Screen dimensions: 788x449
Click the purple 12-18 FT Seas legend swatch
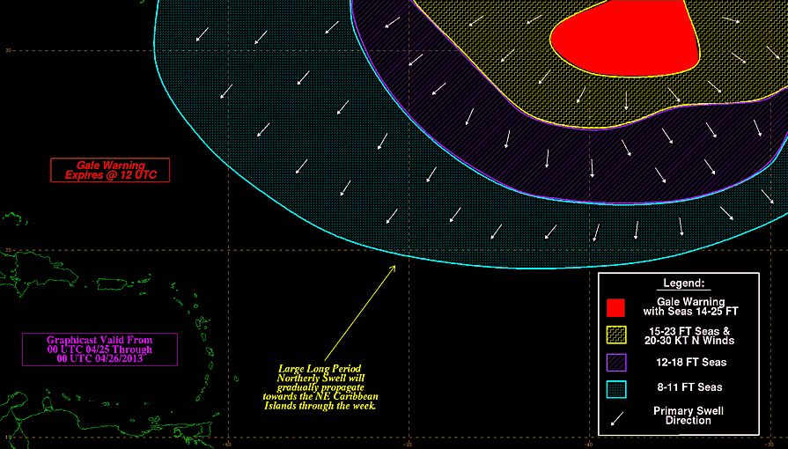616,363
